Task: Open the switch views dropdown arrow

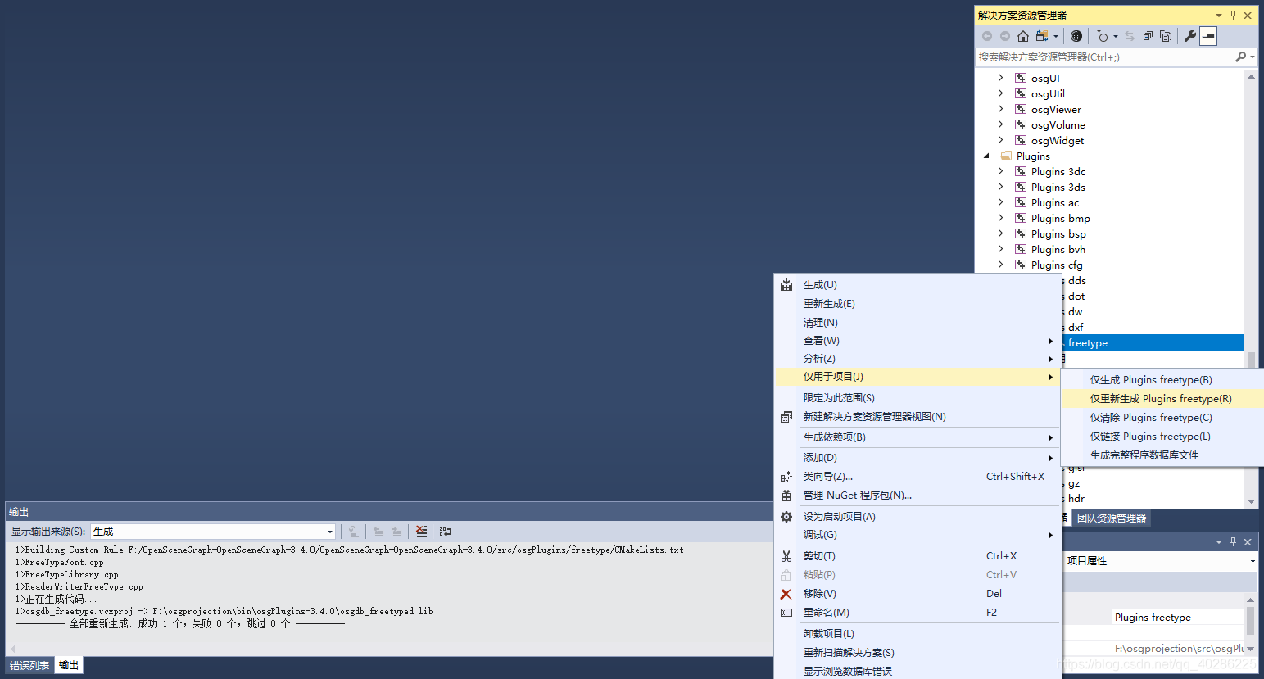Action: pos(1056,36)
